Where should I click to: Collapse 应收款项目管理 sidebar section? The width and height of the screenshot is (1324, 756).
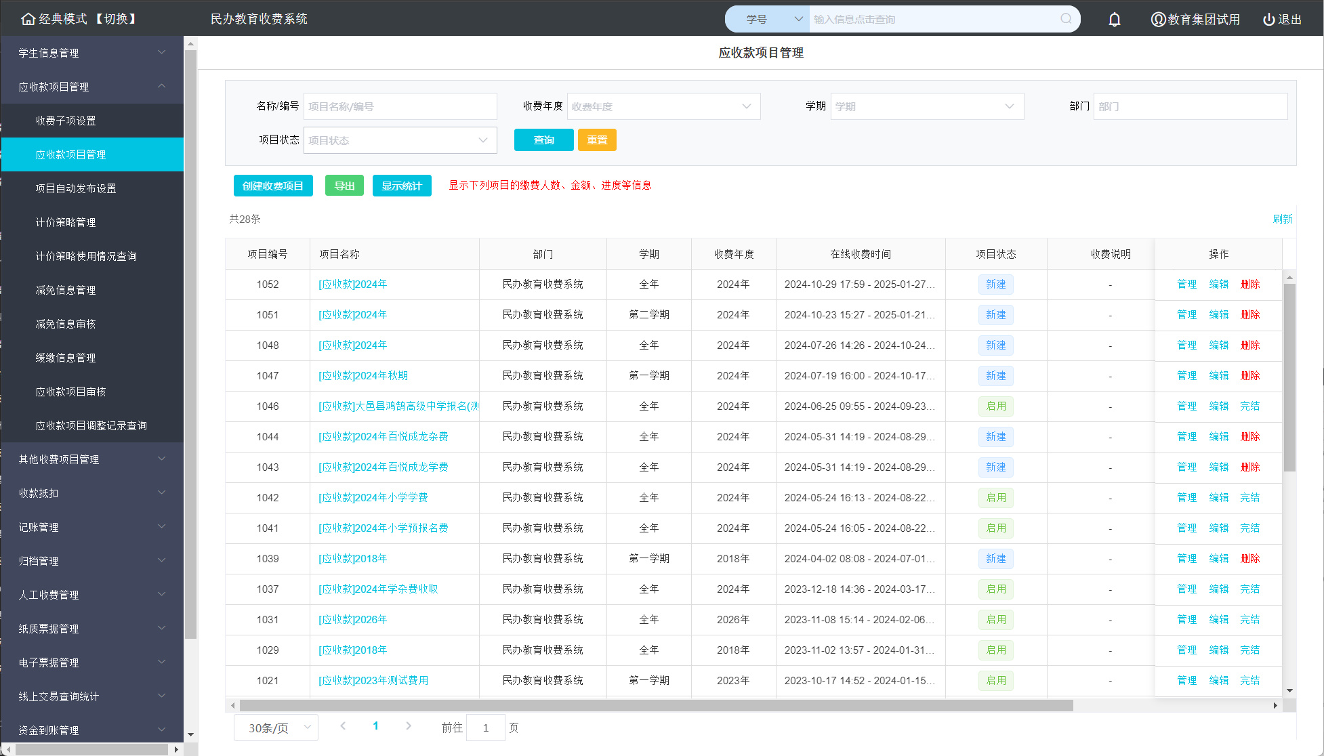pos(91,87)
